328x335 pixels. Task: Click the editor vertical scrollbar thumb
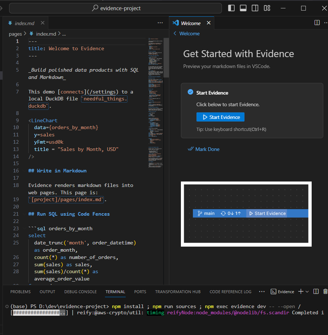pos(166,58)
